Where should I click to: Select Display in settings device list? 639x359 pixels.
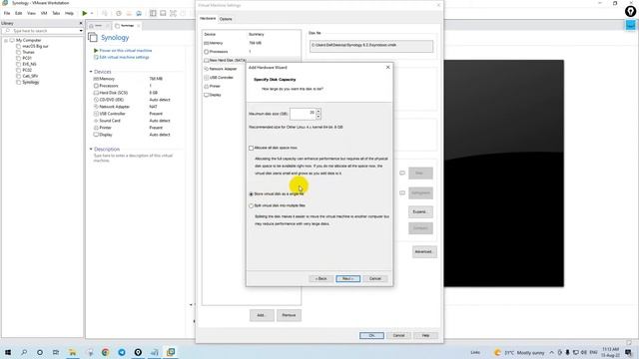point(216,95)
